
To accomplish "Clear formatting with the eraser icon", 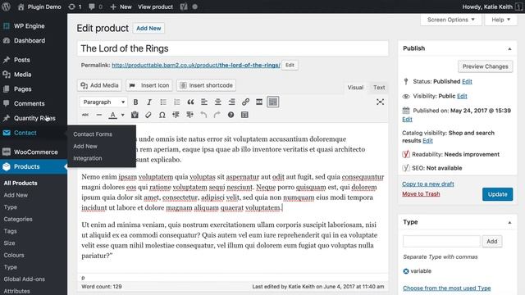I will [148, 115].
